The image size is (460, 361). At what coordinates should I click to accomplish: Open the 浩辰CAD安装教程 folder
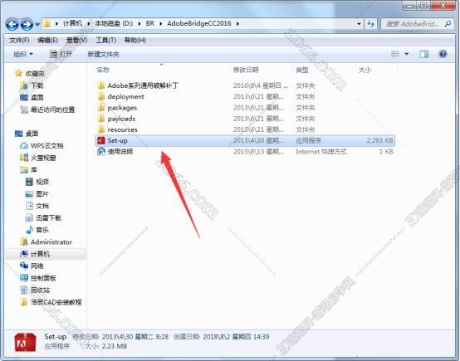56,302
